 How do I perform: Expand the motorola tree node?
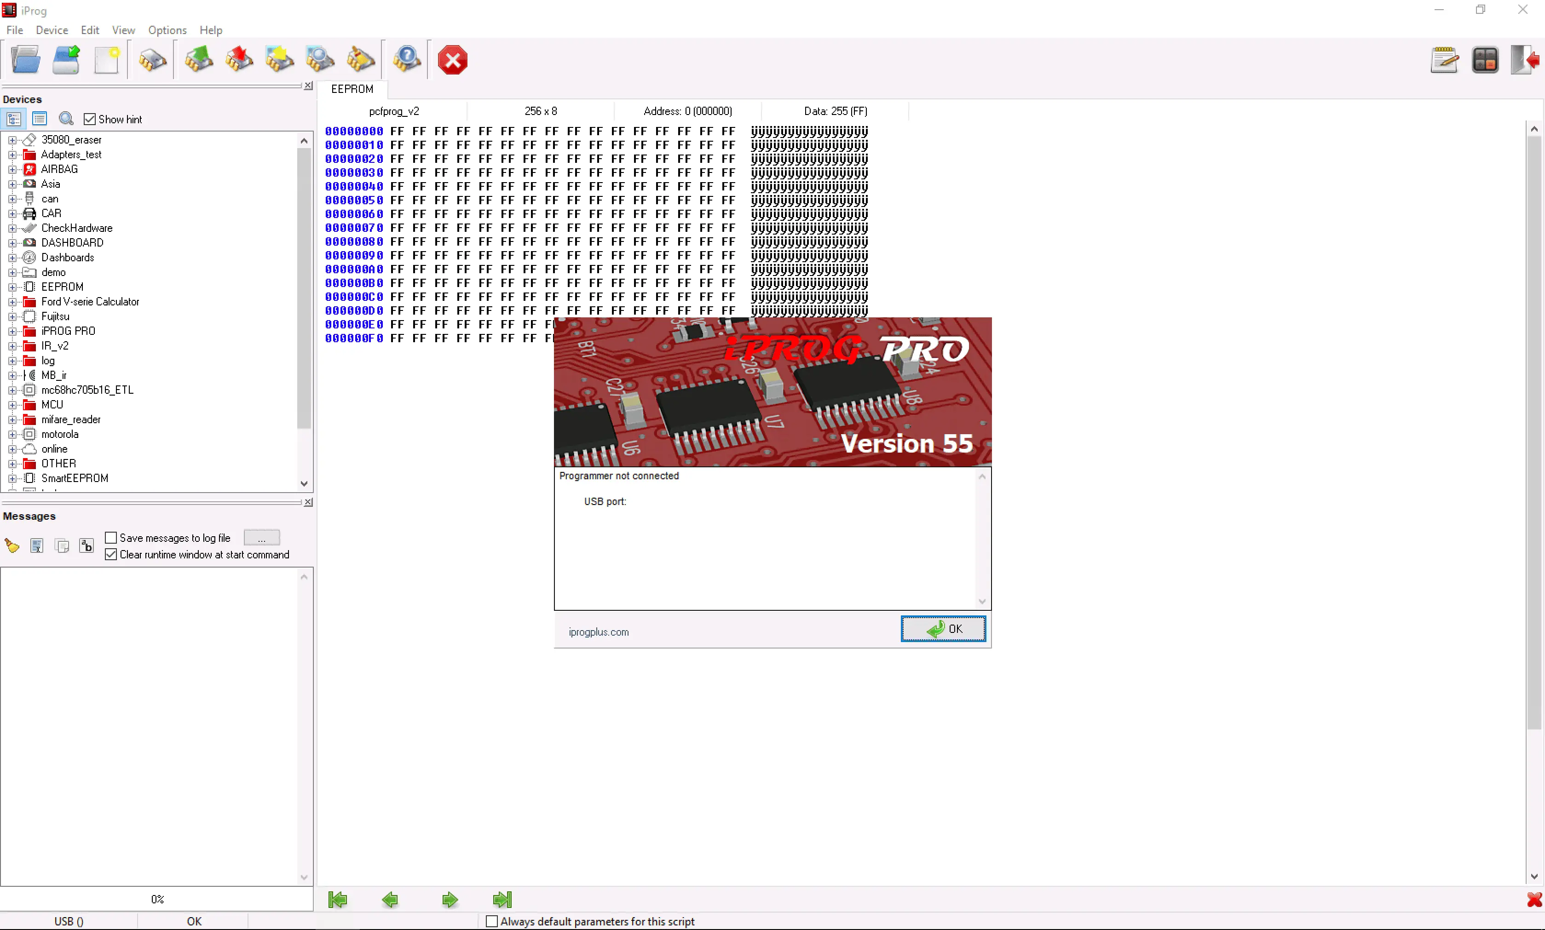(x=12, y=434)
